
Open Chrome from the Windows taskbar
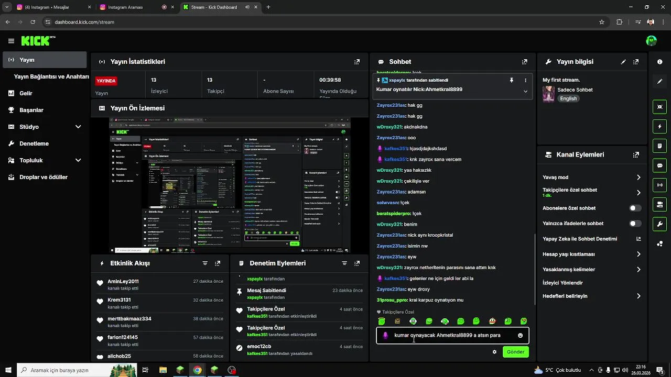pos(197,370)
